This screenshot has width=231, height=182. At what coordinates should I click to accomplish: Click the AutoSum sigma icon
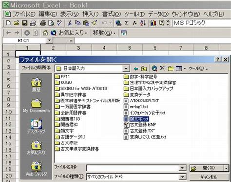point(127,23)
